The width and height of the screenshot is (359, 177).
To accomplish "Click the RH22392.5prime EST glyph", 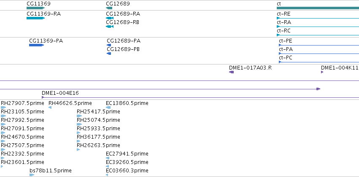I will 3,158.
